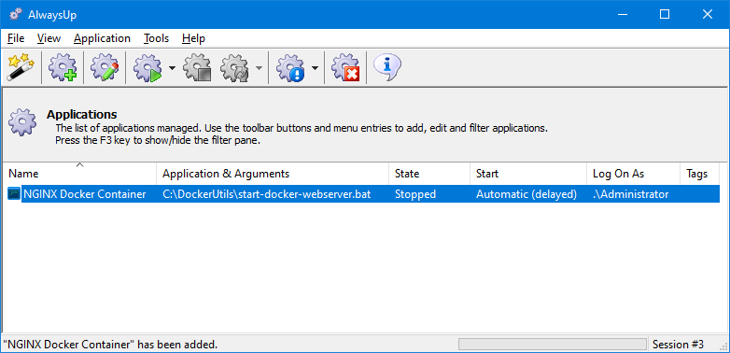Remove application with red X gear icon
Viewport: 730px width, 353px height.
point(345,68)
